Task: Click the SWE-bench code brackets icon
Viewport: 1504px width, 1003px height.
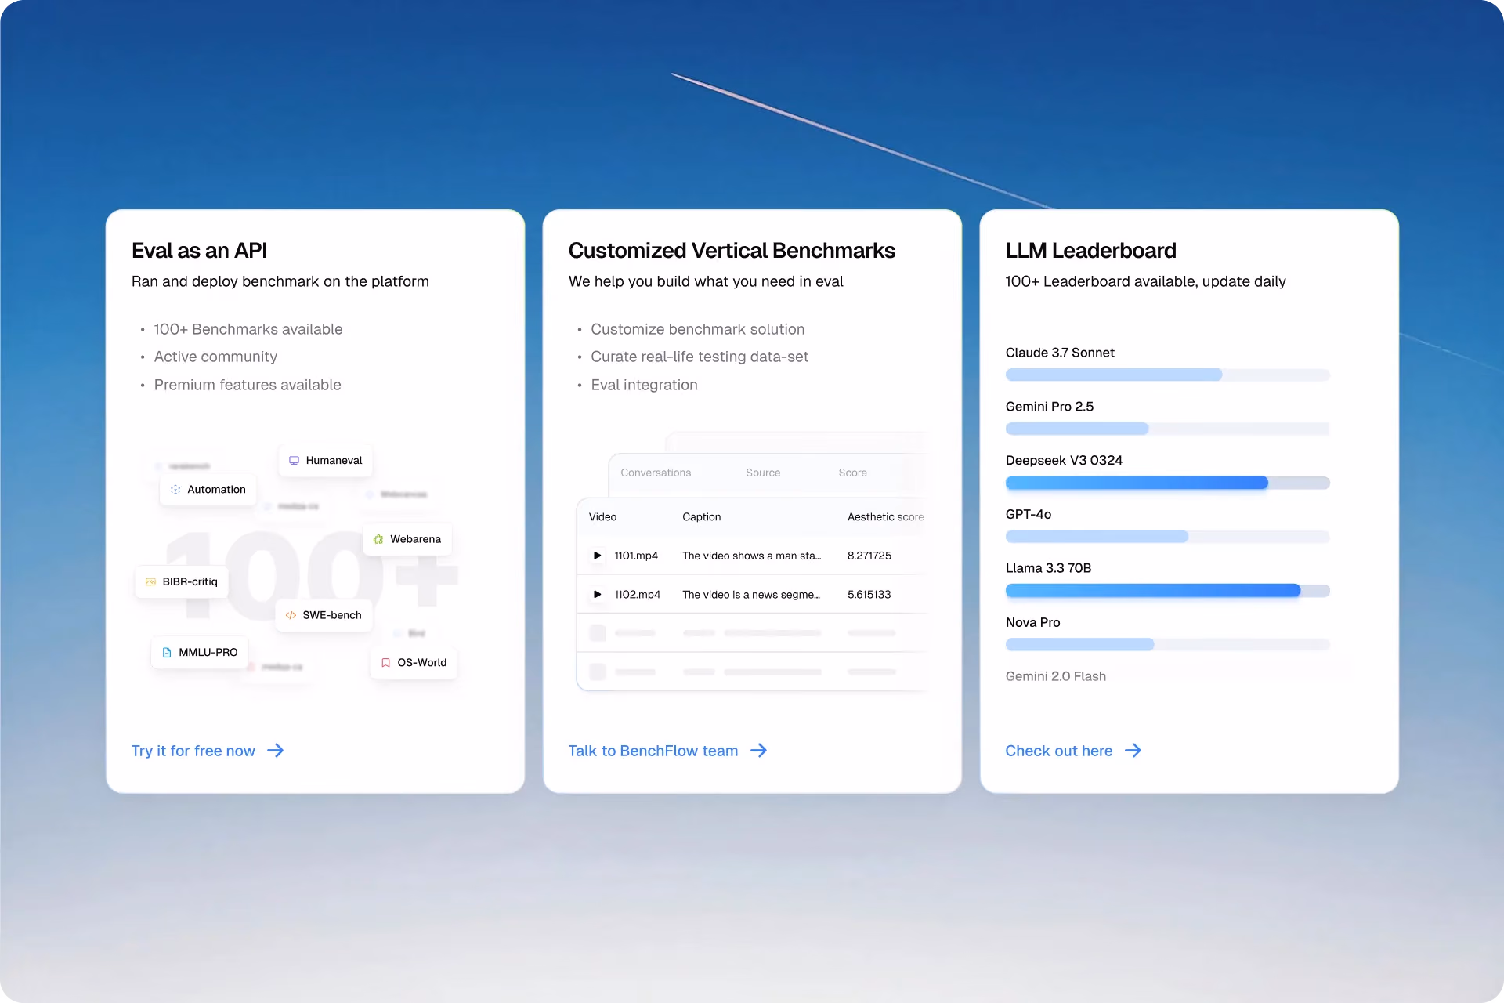Action: [x=291, y=615]
